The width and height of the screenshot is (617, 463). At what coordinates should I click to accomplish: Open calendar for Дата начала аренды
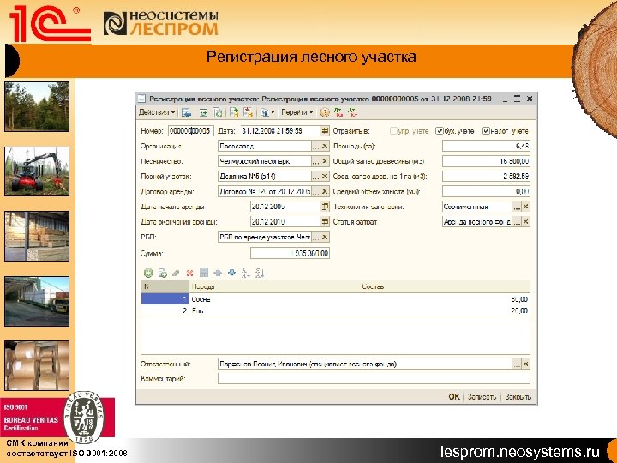click(325, 207)
